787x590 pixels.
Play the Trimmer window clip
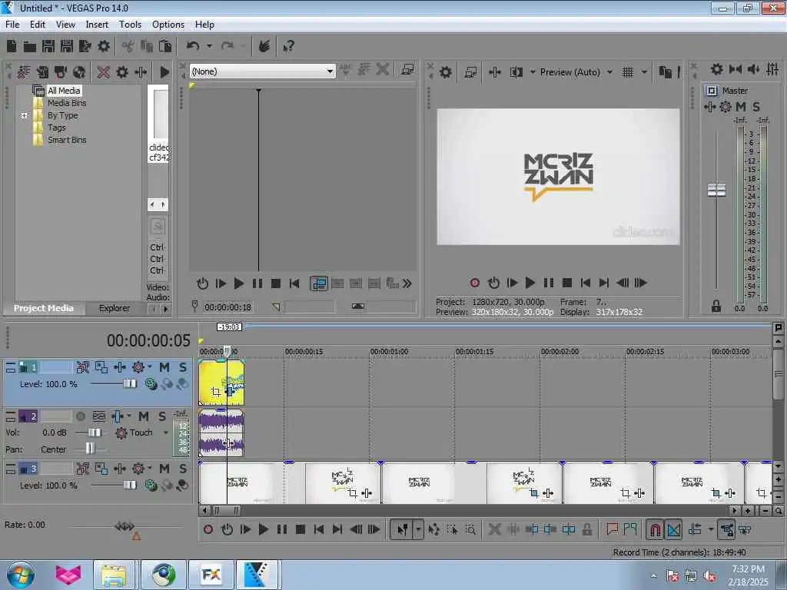pyautogui.click(x=239, y=283)
